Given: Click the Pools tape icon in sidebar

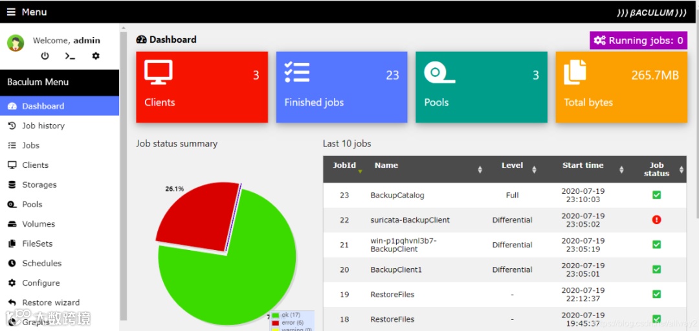Looking at the screenshot, I should click(12, 204).
